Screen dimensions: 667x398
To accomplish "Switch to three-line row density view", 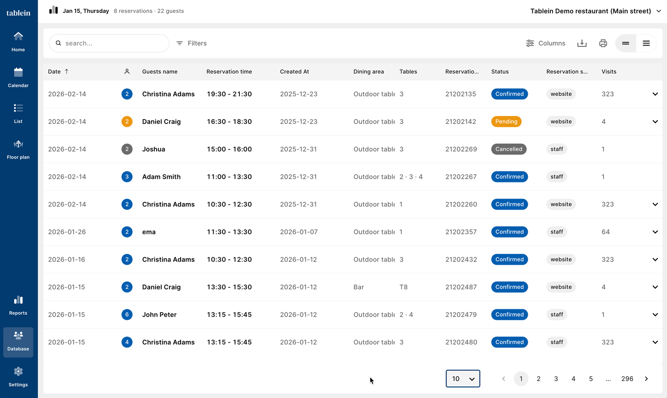I will [646, 43].
